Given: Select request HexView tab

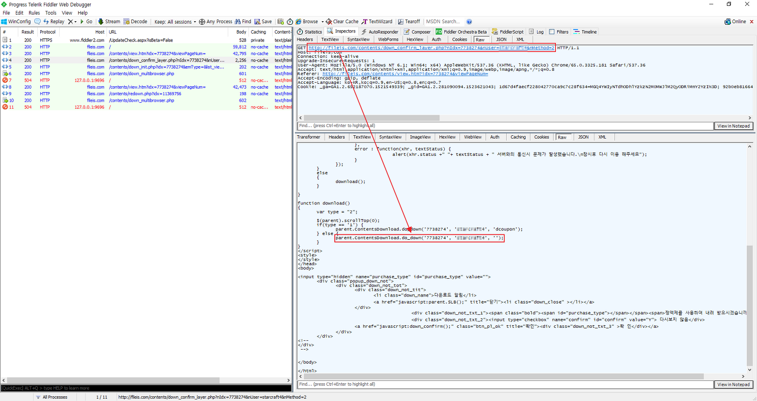Looking at the screenshot, I should pos(415,40).
